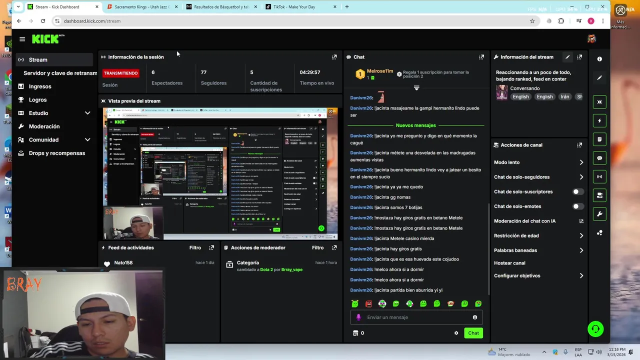Toggle the camera channel-actions widget in right sidebar

(x=599, y=195)
